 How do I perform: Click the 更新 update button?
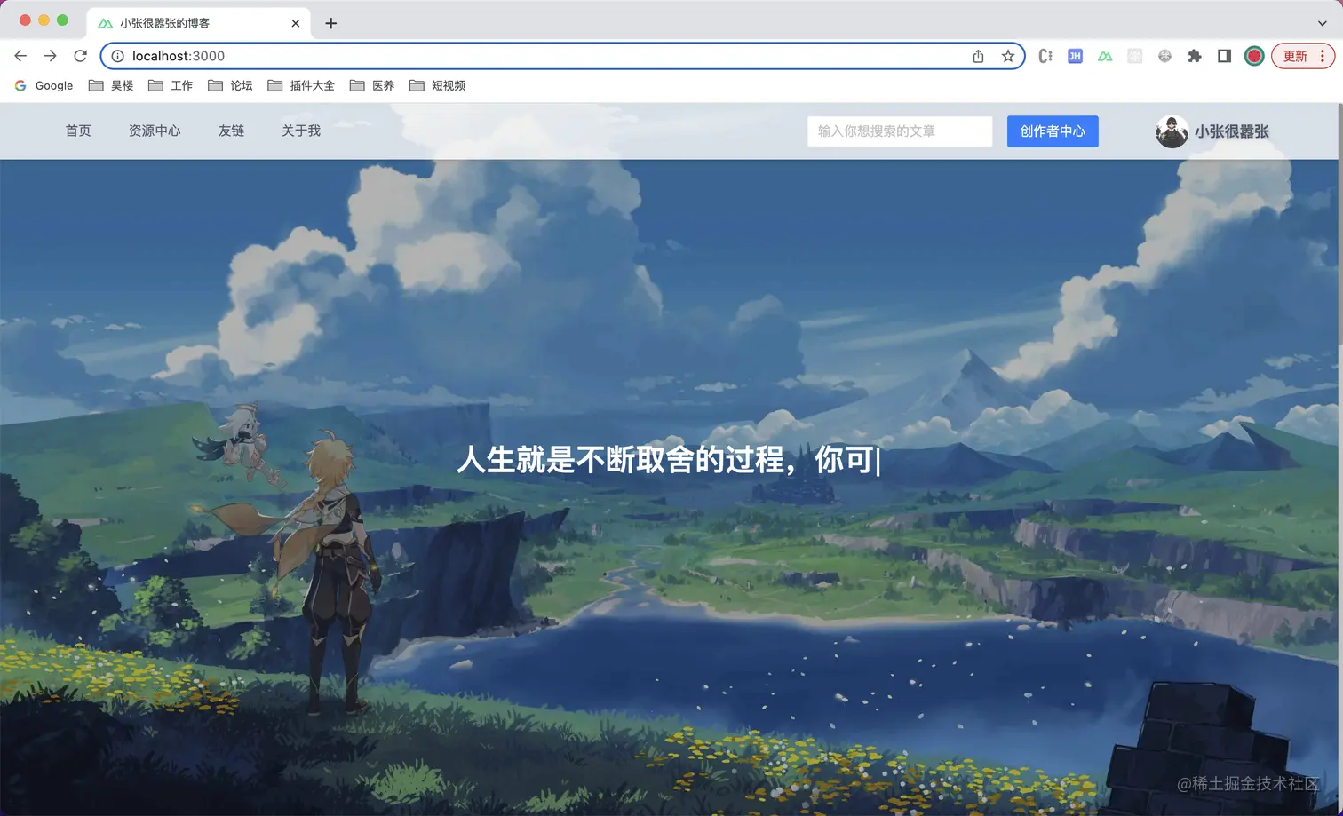[x=1303, y=56]
